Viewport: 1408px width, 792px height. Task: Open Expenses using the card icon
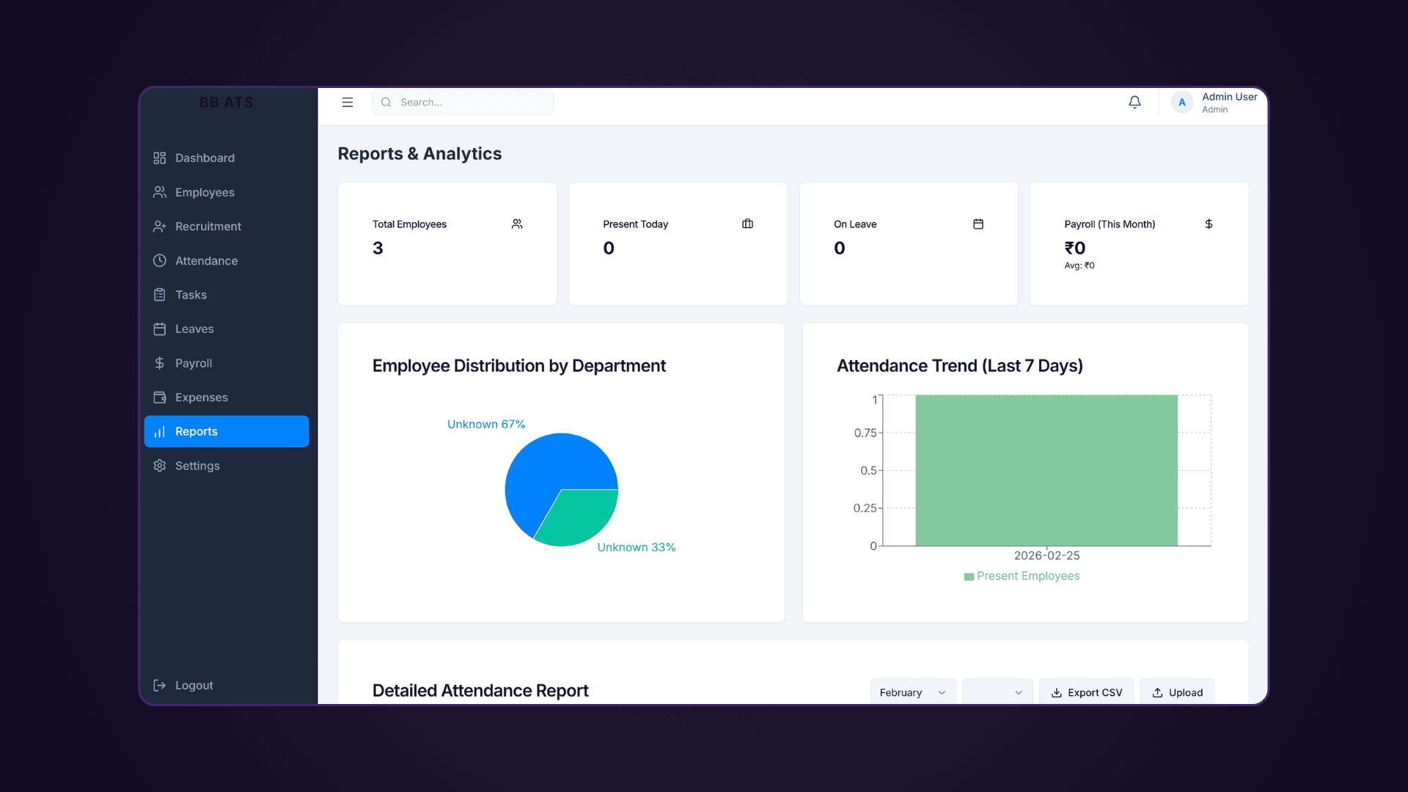160,397
